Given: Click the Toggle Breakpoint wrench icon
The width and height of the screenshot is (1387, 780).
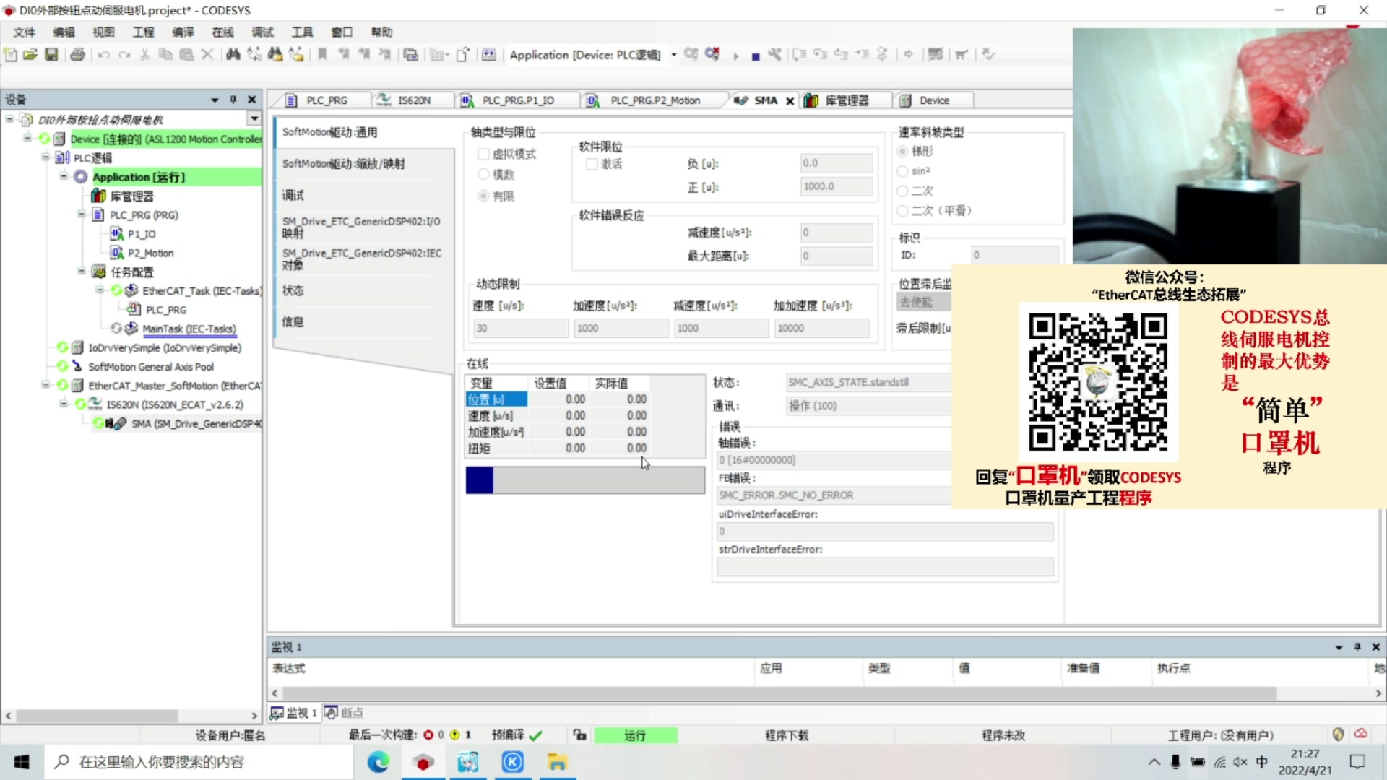Looking at the screenshot, I should 775,54.
